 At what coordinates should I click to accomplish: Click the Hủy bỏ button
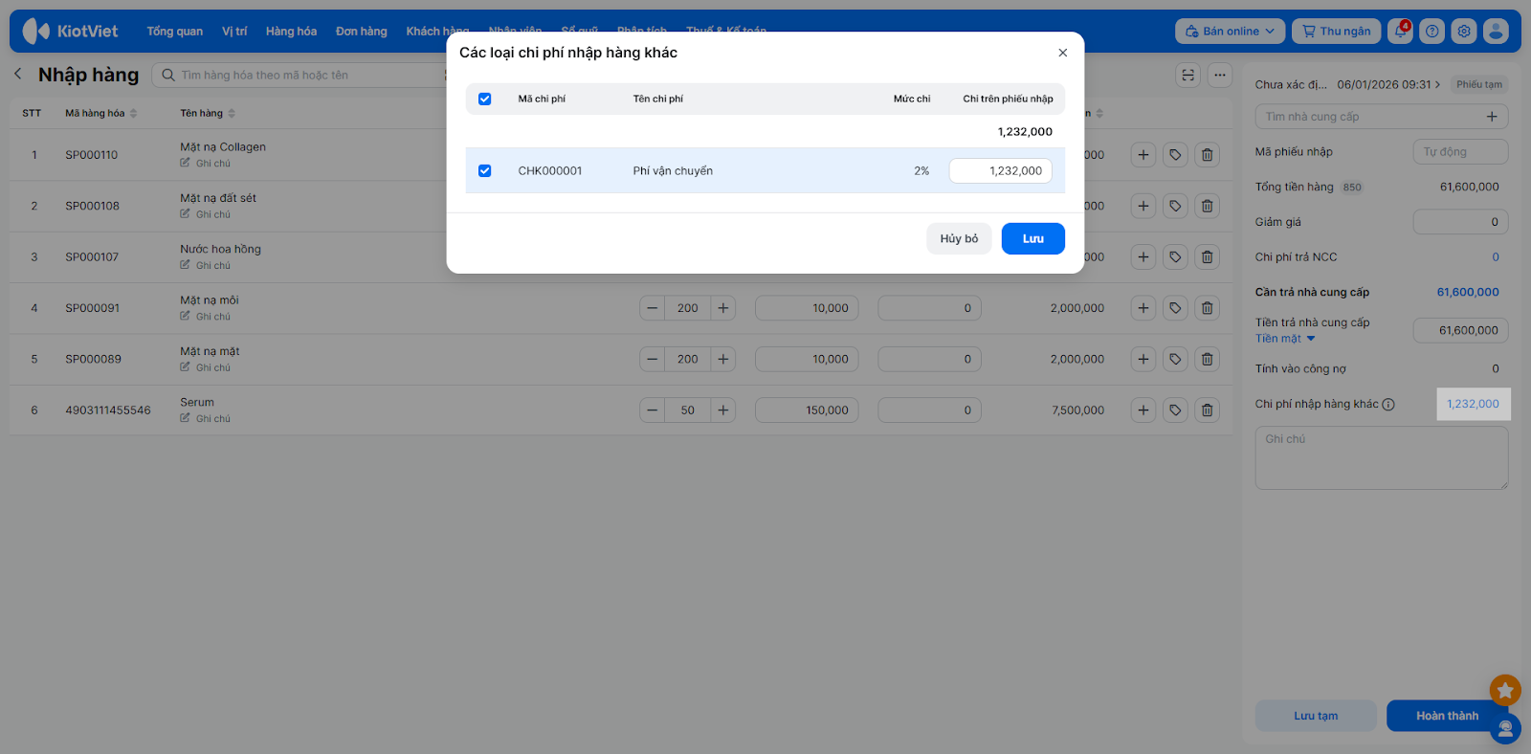click(959, 239)
